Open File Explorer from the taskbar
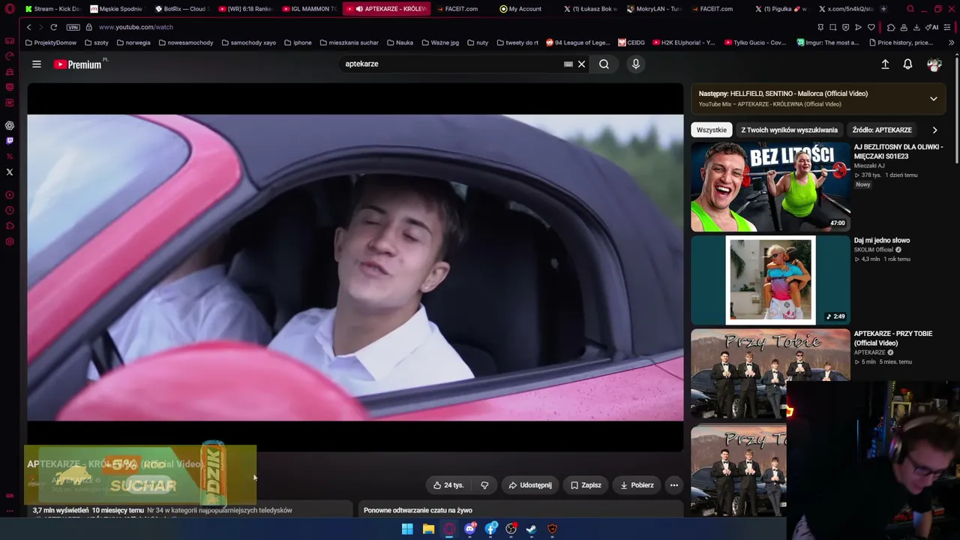The width and height of the screenshot is (960, 540). [428, 529]
